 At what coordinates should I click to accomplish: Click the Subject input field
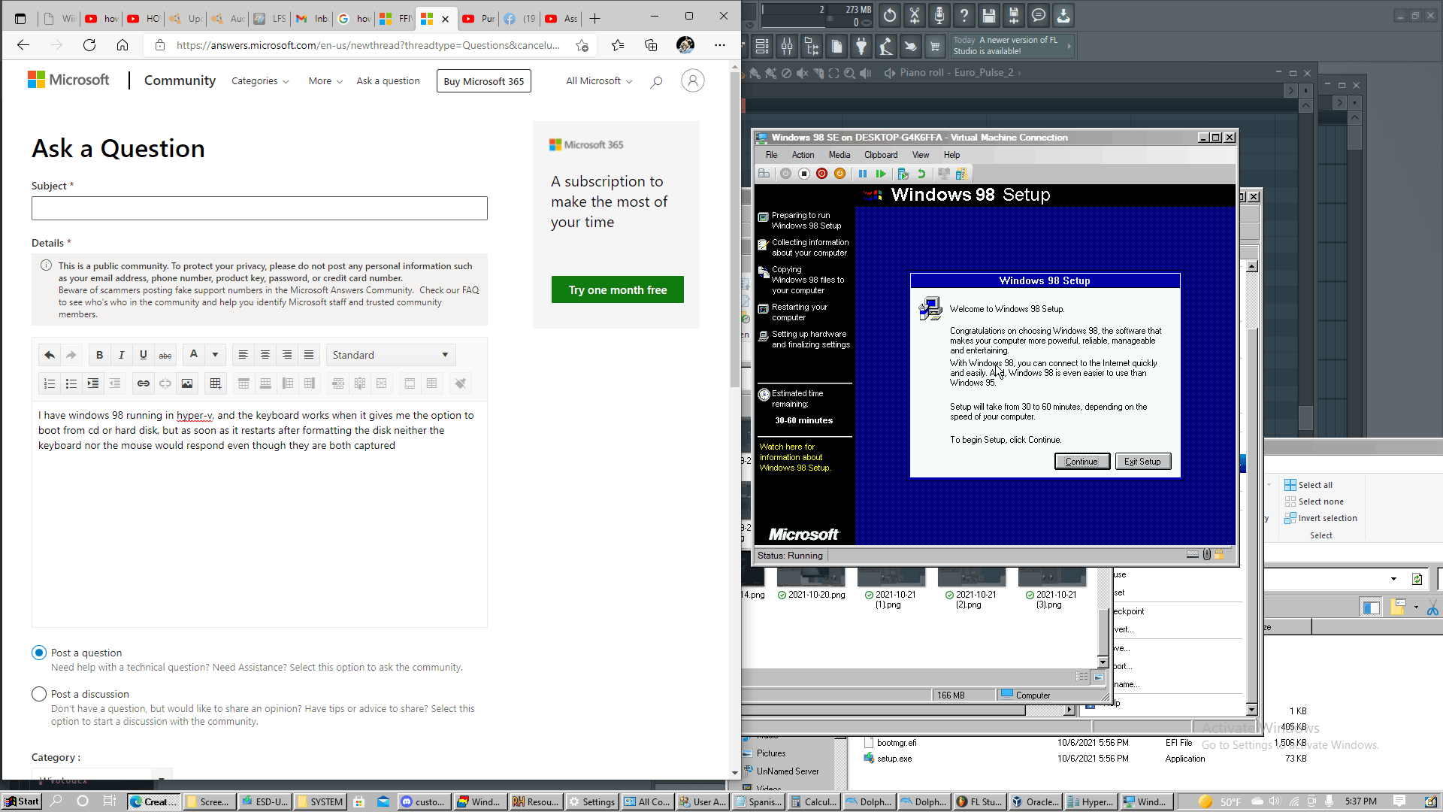point(259,208)
